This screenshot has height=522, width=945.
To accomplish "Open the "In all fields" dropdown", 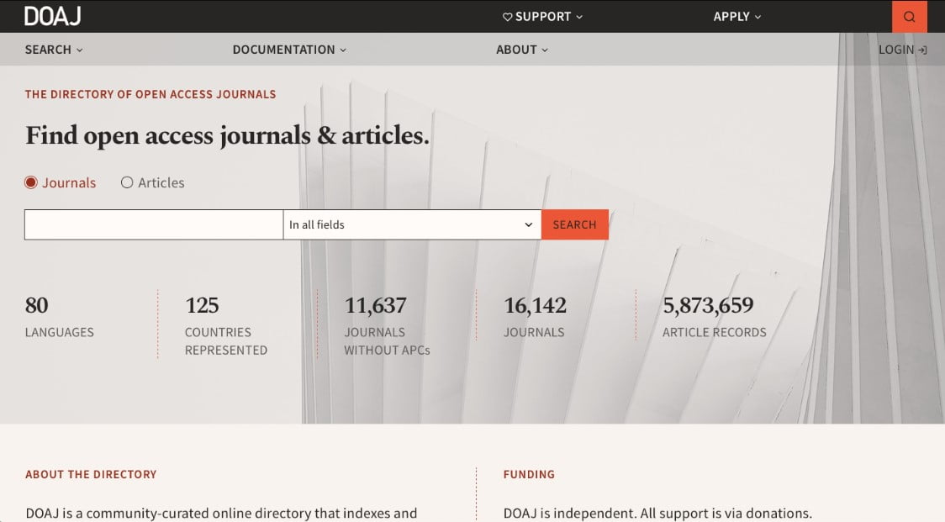I will tap(411, 224).
